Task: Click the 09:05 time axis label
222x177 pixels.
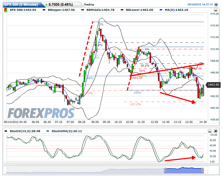Action: tap(95, 122)
